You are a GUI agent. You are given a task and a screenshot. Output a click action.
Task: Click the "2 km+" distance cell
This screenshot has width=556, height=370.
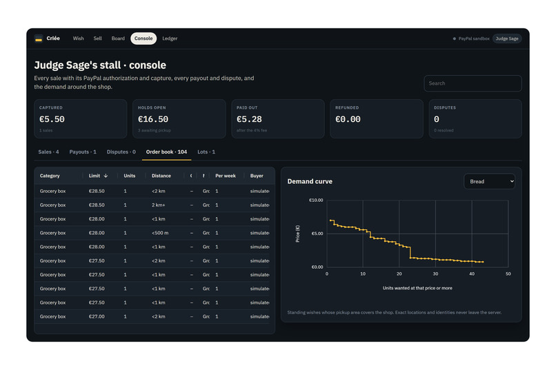(x=159, y=205)
